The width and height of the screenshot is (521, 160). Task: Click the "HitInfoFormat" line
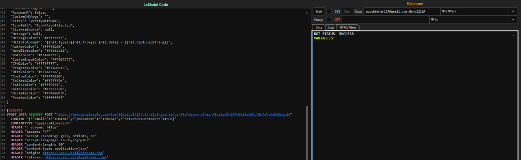(x=92, y=42)
